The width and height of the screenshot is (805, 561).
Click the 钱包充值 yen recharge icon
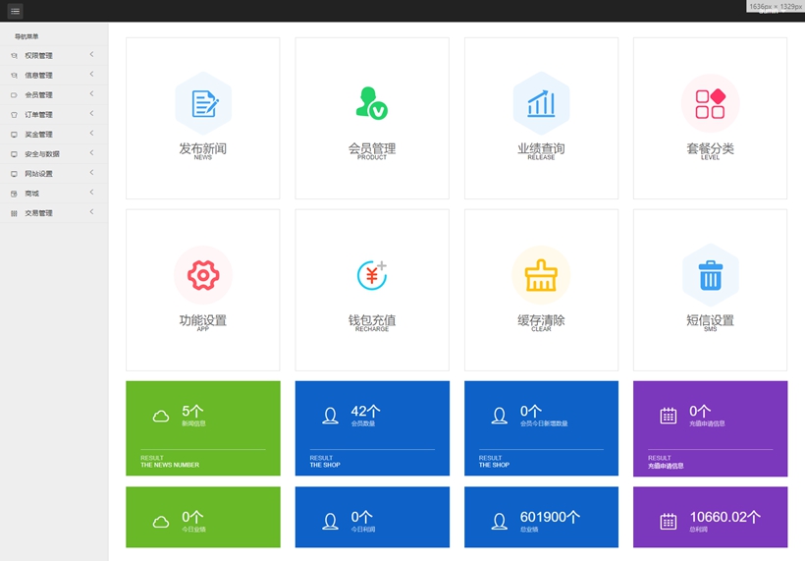pyautogui.click(x=371, y=275)
